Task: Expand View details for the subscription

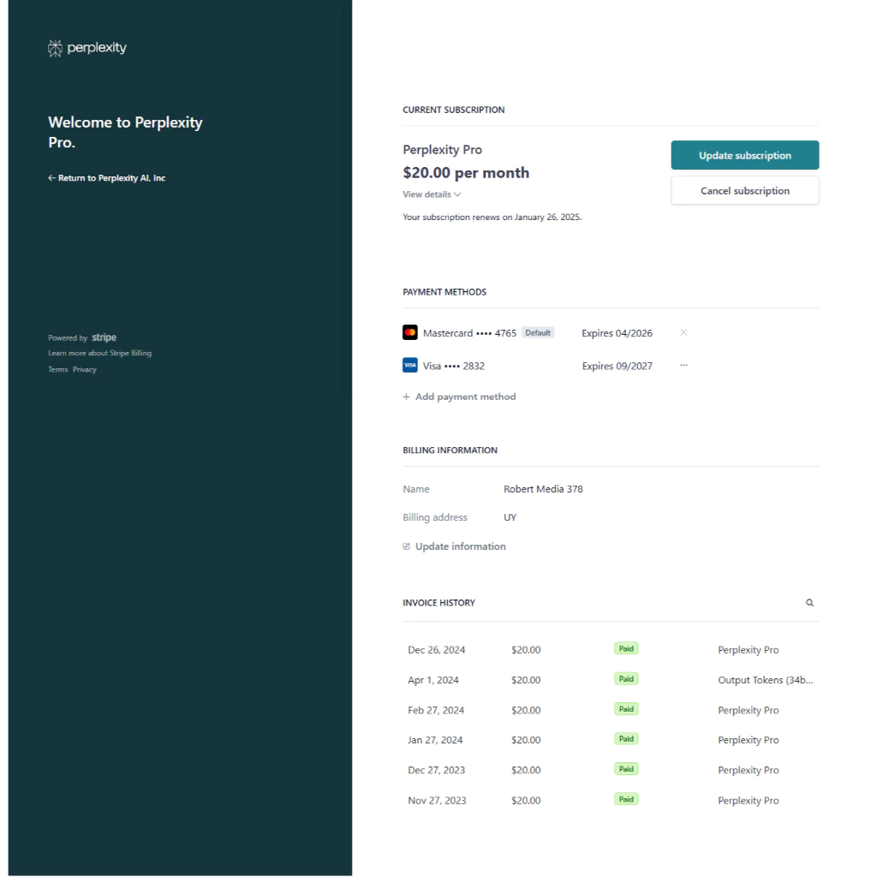Action: coord(432,194)
